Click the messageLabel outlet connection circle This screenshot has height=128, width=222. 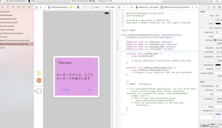pyautogui.click(x=117, y=47)
